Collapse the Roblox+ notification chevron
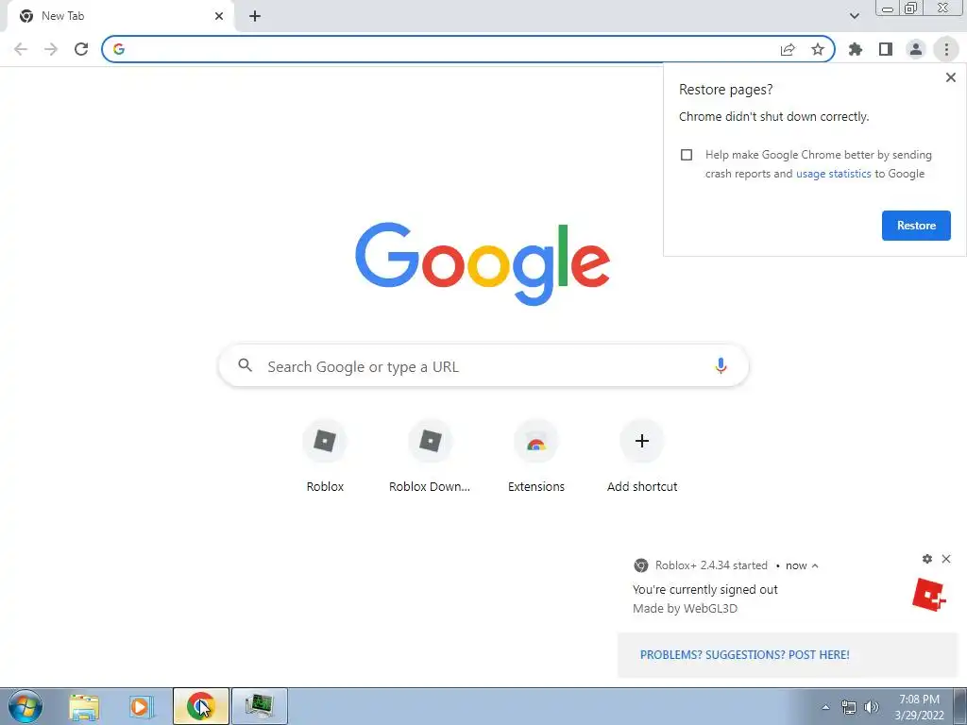The height and width of the screenshot is (725, 967). [x=815, y=565]
